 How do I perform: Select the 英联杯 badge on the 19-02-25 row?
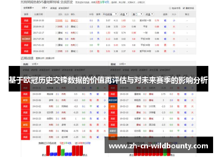(113, 131)
